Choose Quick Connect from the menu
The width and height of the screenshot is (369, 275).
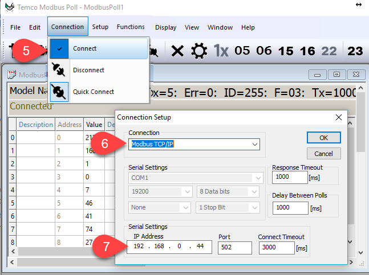point(99,92)
